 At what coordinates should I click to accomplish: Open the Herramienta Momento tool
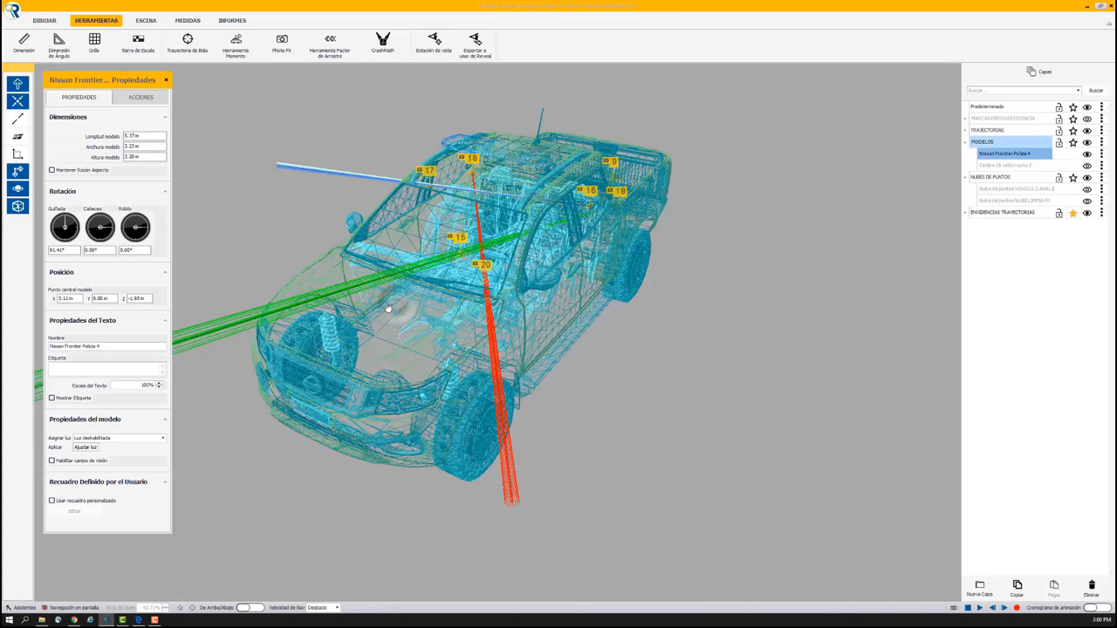click(x=236, y=45)
